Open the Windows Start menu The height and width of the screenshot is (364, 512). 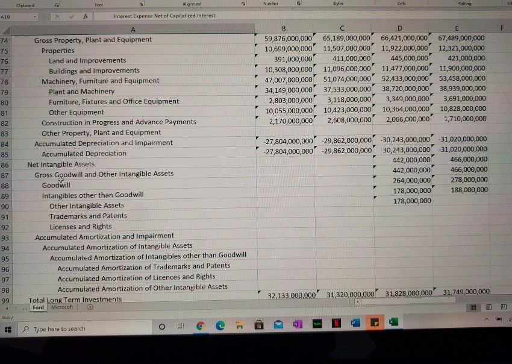(x=8, y=330)
